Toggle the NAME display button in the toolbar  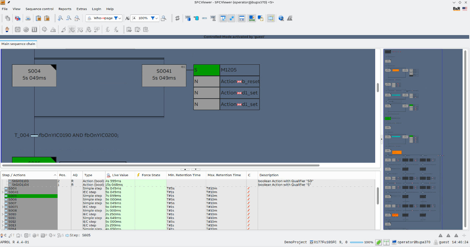pos(252,18)
